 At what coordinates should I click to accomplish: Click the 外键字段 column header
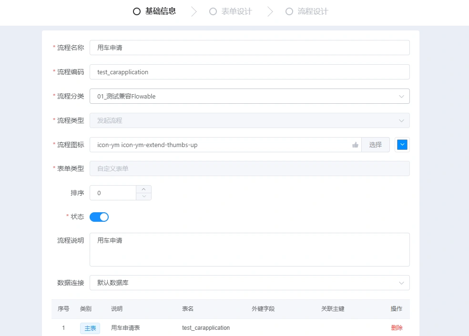[263, 309]
